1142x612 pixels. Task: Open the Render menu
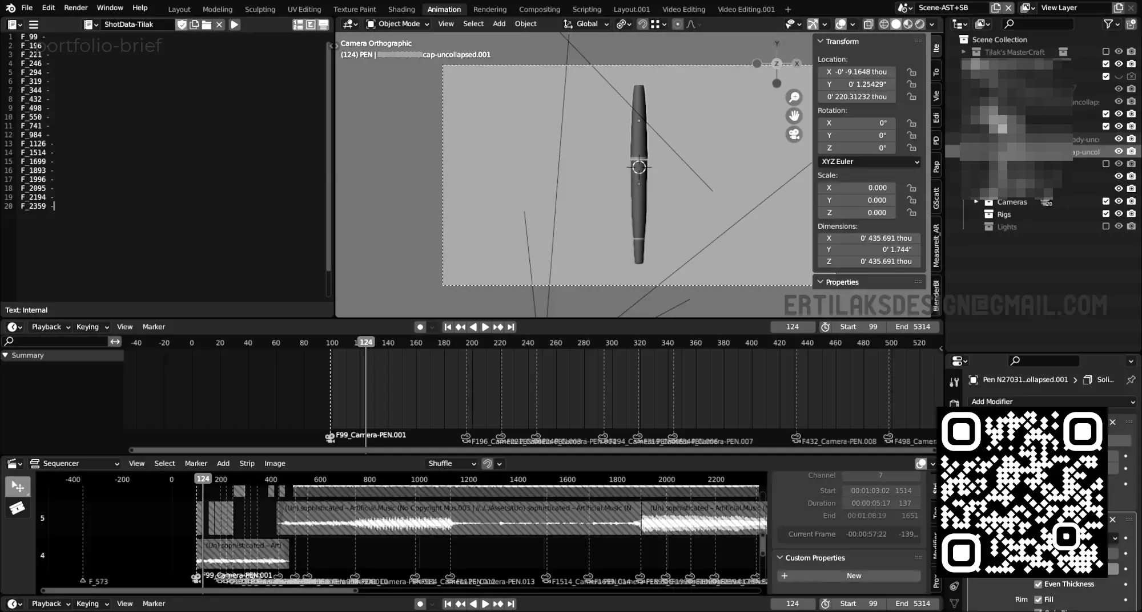76,8
